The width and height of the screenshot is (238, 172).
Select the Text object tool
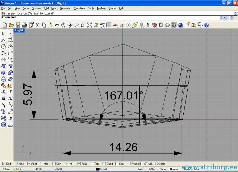point(3,111)
